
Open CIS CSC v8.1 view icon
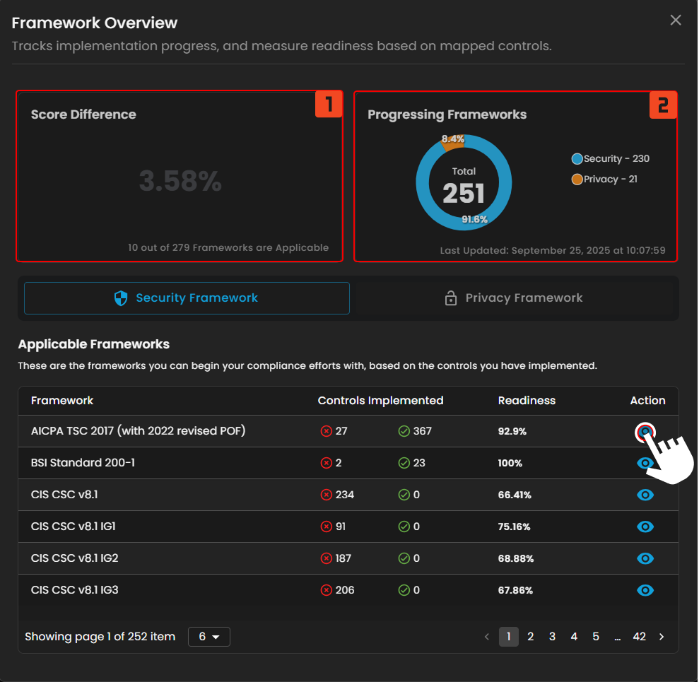[x=645, y=495]
